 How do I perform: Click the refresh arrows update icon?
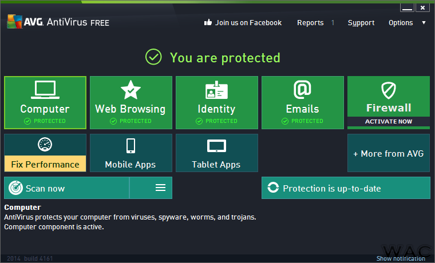[273, 188]
